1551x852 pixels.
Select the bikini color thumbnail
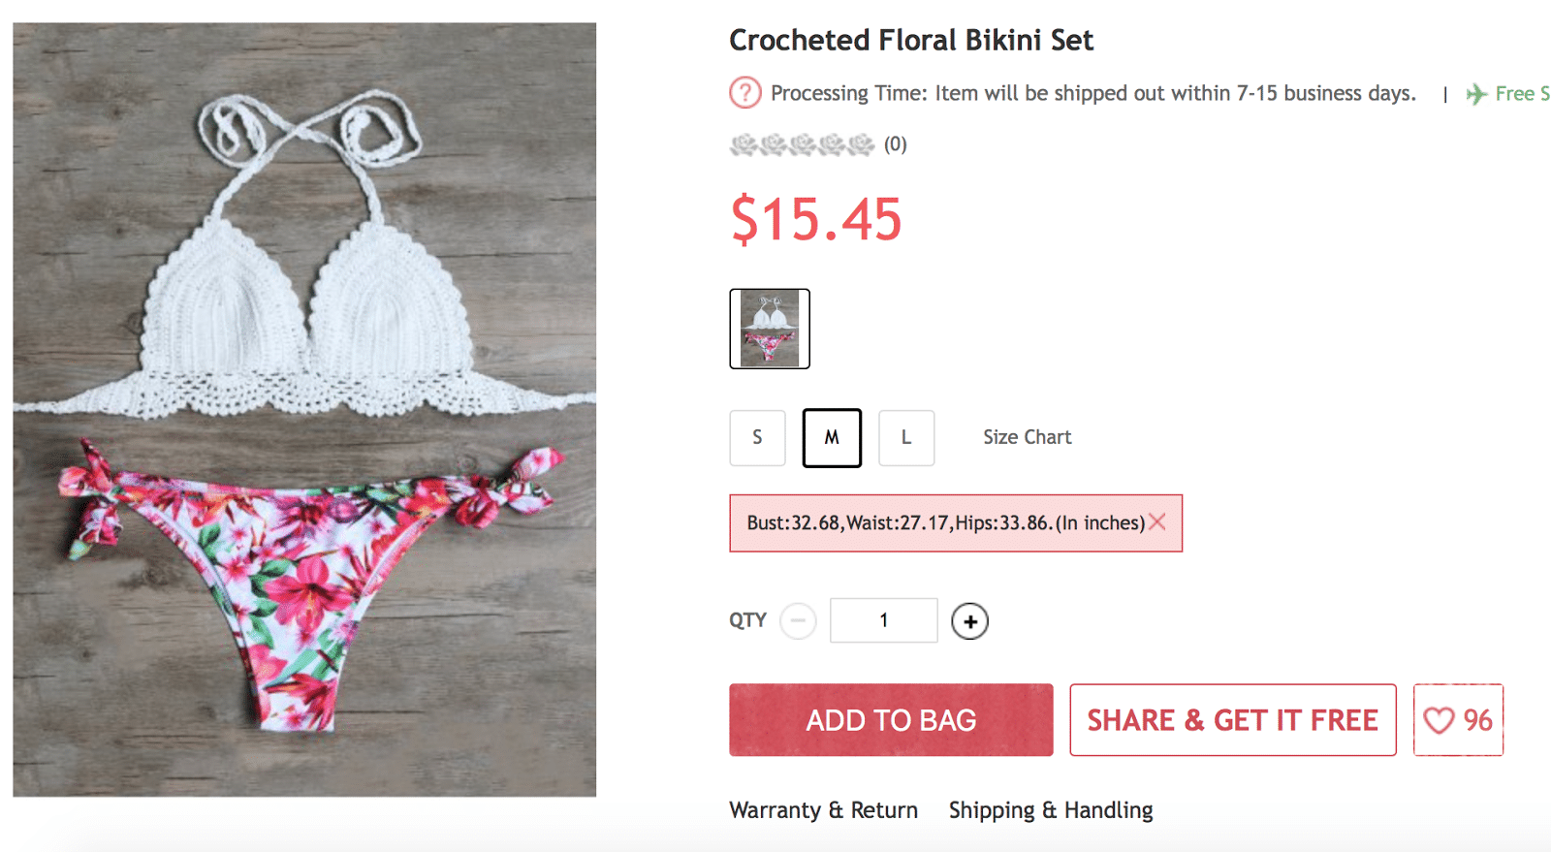point(770,329)
